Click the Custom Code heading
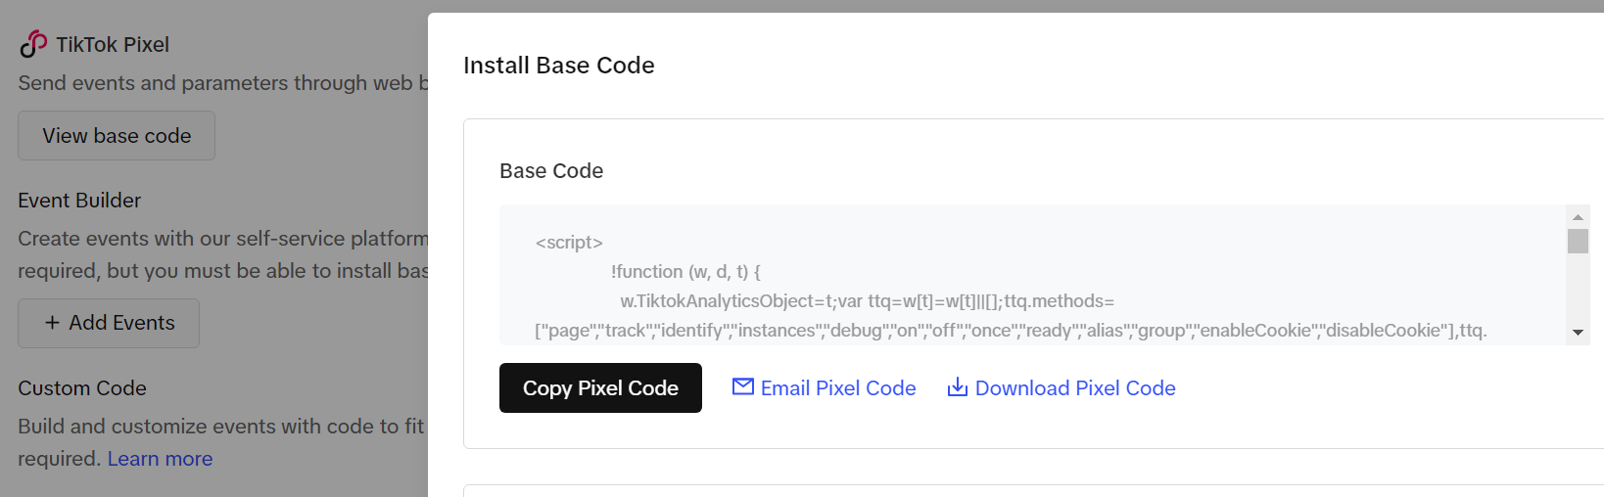The height and width of the screenshot is (497, 1604). tap(82, 388)
